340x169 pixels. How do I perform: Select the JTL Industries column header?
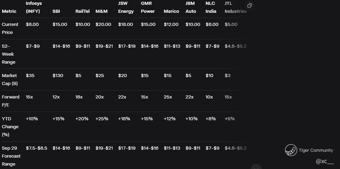[x=236, y=7]
